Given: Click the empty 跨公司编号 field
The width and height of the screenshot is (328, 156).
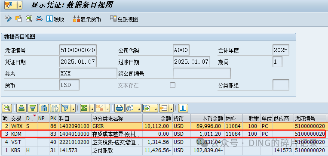Looking at the screenshot, I should tap(202, 73).
